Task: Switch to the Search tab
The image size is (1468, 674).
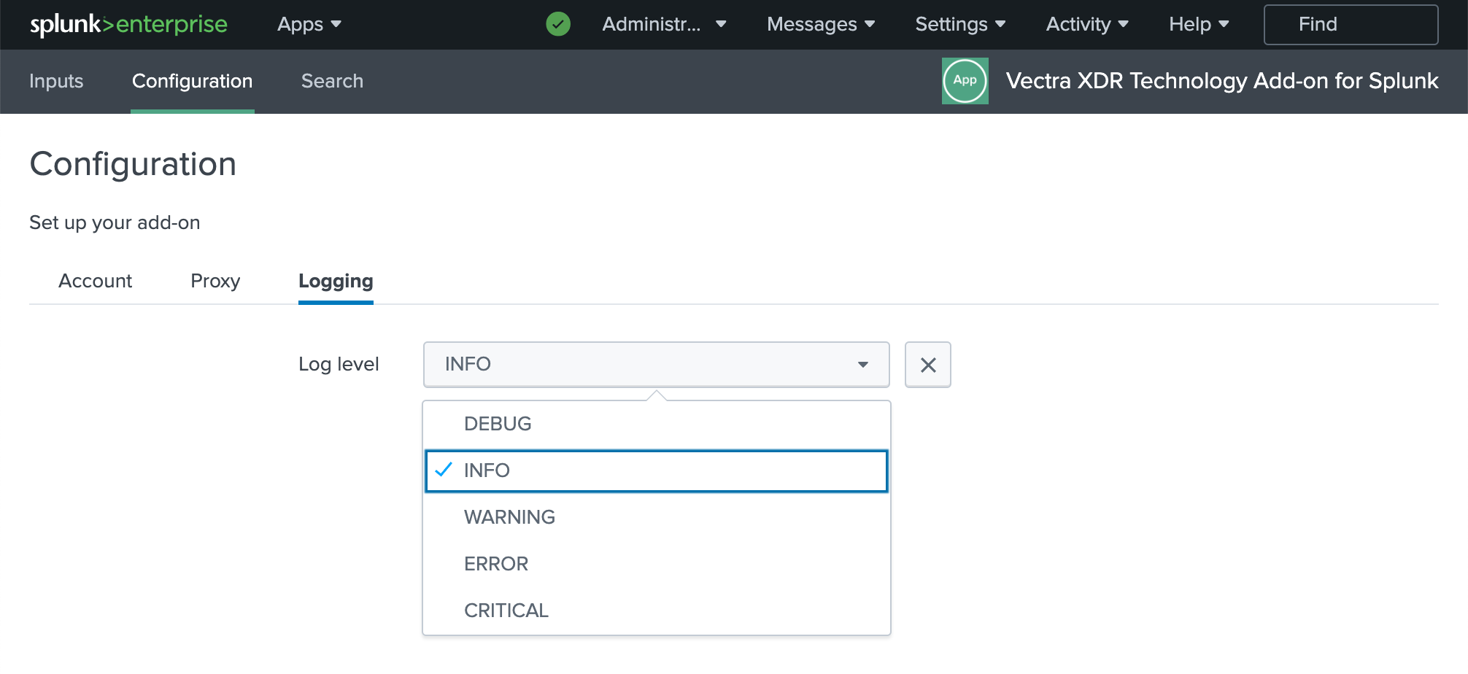Action: (332, 81)
